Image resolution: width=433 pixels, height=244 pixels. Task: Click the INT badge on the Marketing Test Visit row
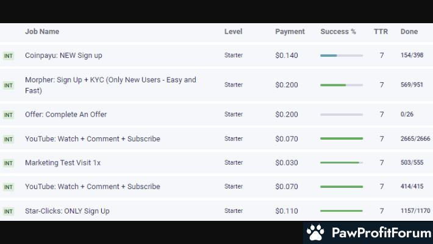point(9,163)
